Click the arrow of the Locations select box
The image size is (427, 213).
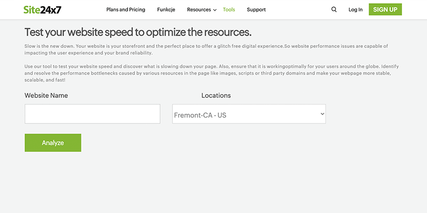click(x=322, y=114)
